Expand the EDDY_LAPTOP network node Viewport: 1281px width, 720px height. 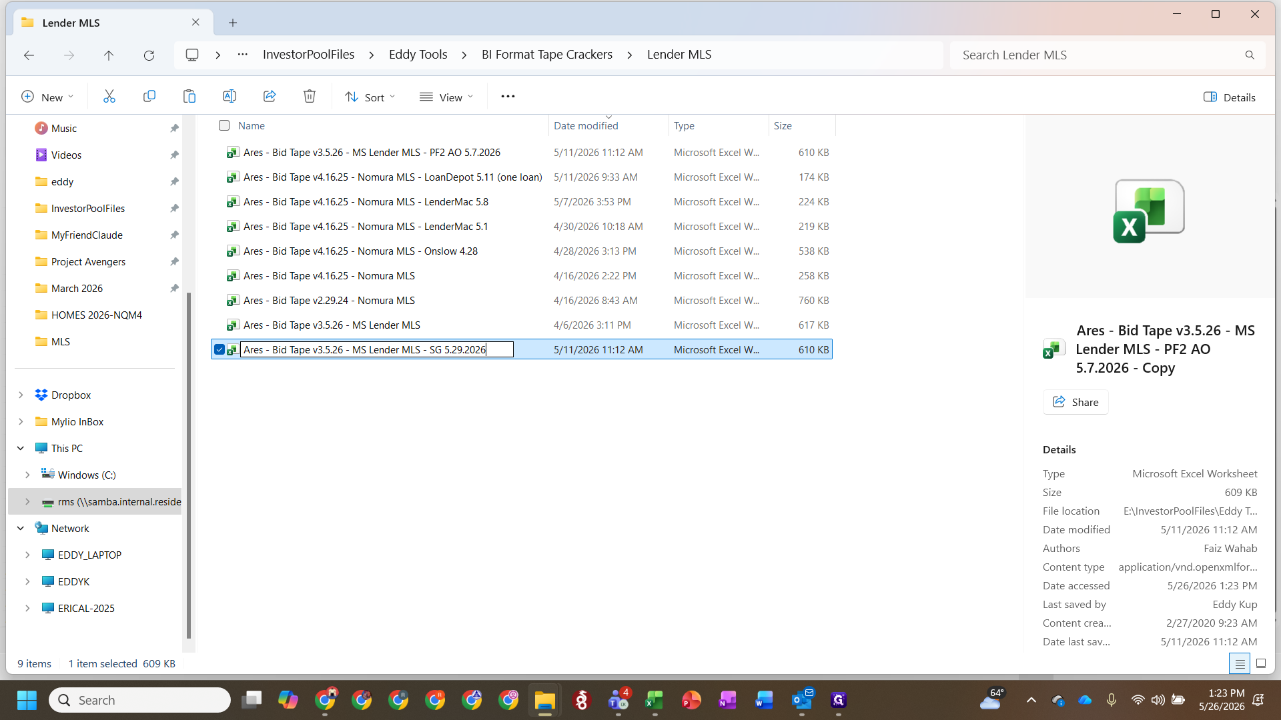click(x=27, y=555)
